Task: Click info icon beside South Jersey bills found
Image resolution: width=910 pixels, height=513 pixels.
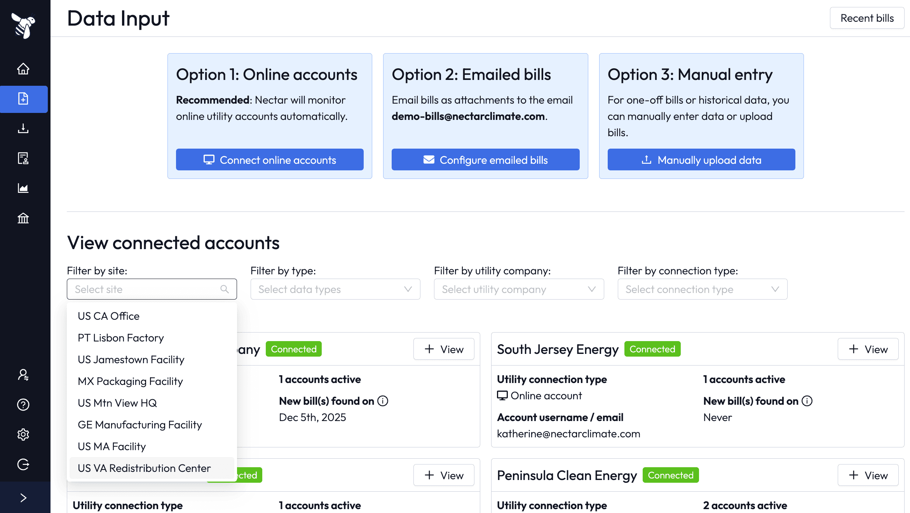Action: (x=807, y=401)
